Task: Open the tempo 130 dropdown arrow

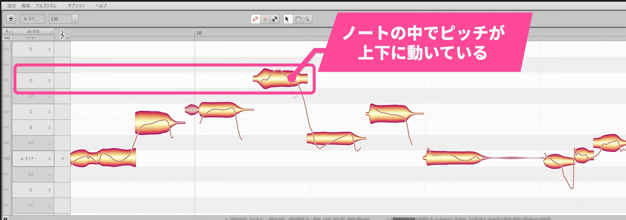Action: [75, 19]
